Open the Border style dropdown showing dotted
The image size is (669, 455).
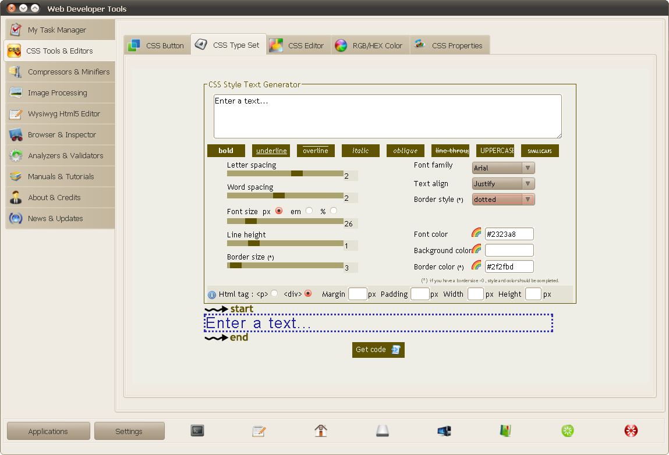[504, 200]
